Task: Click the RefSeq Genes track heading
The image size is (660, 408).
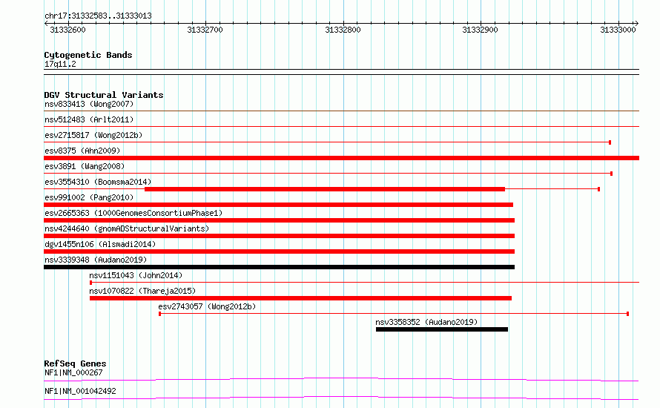Action: pyautogui.click(x=75, y=363)
